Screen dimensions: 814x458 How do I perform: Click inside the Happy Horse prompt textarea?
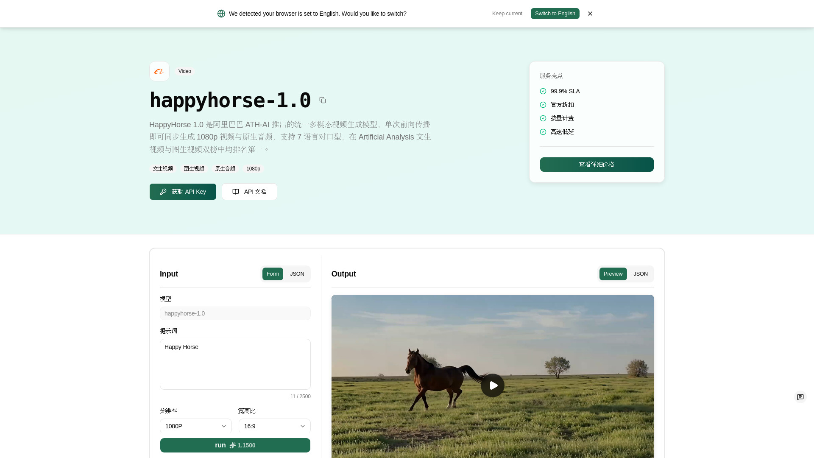pyautogui.click(x=235, y=364)
